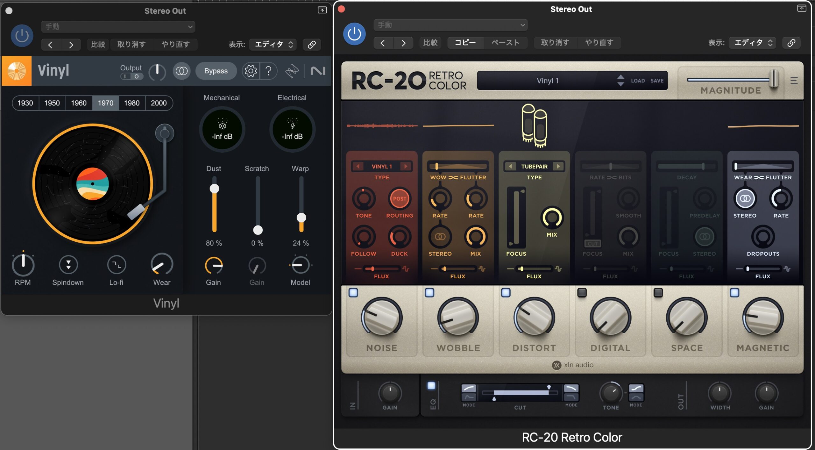Toggle the Distort module checkbox
The image size is (815, 450).
tap(506, 293)
